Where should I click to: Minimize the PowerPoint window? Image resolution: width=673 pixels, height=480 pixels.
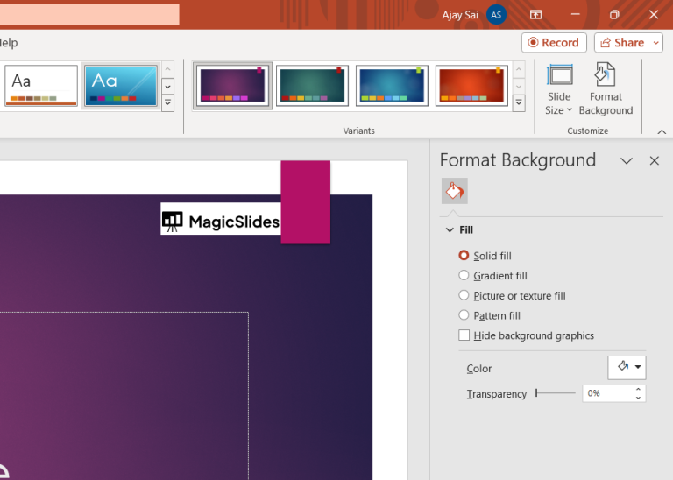pos(575,15)
